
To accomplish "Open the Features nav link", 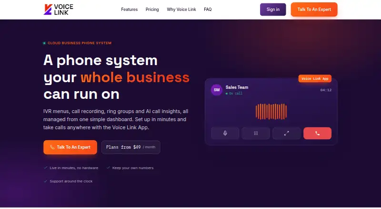I will point(129,9).
